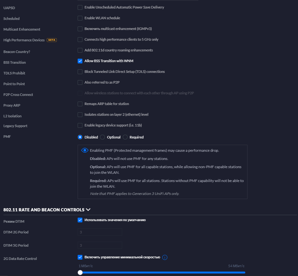The image size is (298, 276).
Task: Collapse the 802.11 Rate and Beacon Controls section
Action: [x=88, y=209]
